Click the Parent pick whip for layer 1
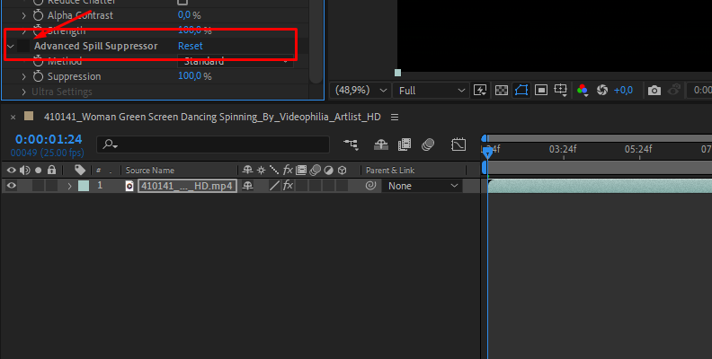This screenshot has height=359, width=712. (370, 186)
